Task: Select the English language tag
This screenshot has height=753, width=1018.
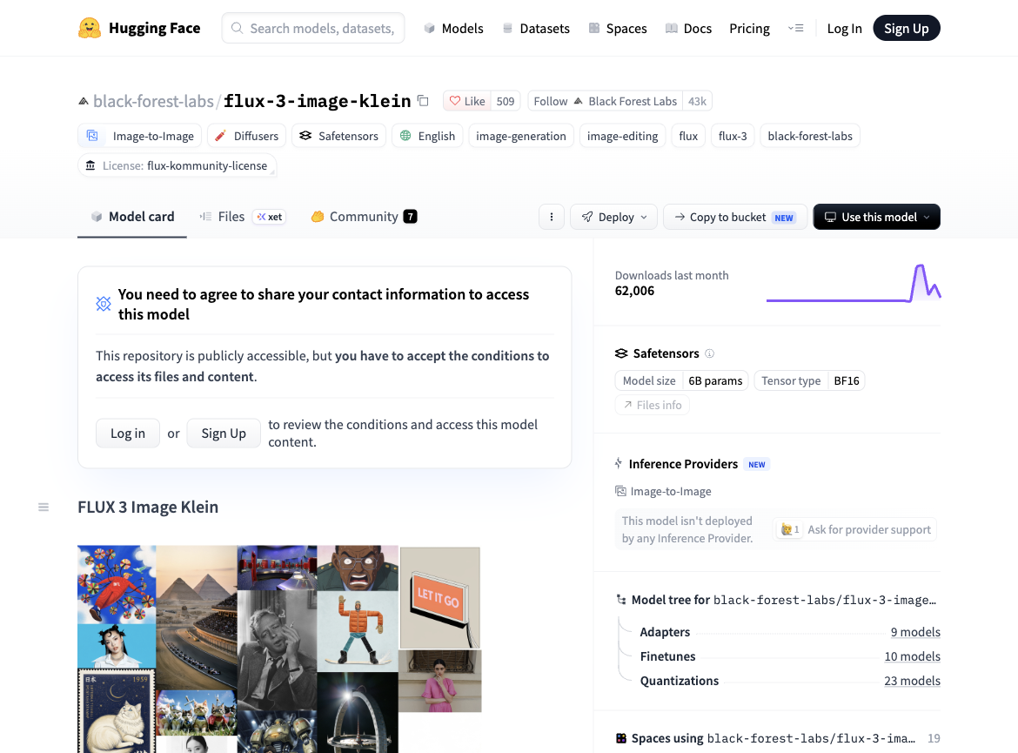Action: pos(427,136)
